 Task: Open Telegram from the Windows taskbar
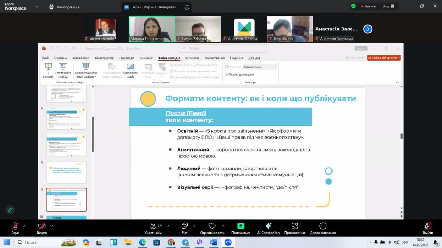(x=185, y=242)
